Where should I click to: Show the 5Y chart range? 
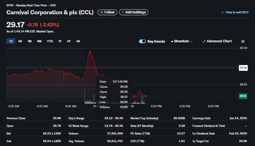(x=69, y=41)
